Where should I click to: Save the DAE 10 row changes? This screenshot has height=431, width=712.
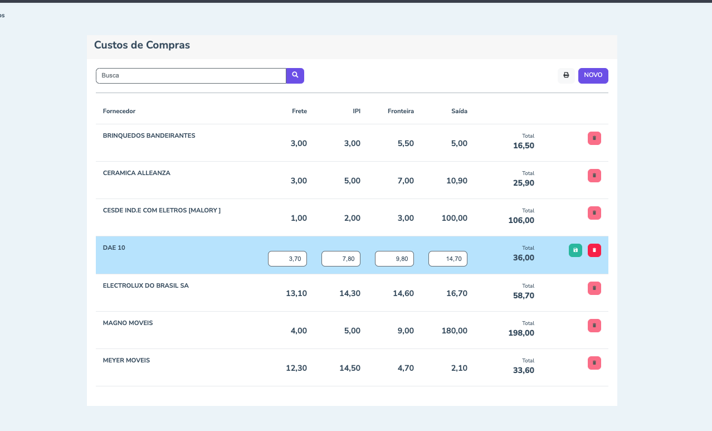tap(575, 250)
